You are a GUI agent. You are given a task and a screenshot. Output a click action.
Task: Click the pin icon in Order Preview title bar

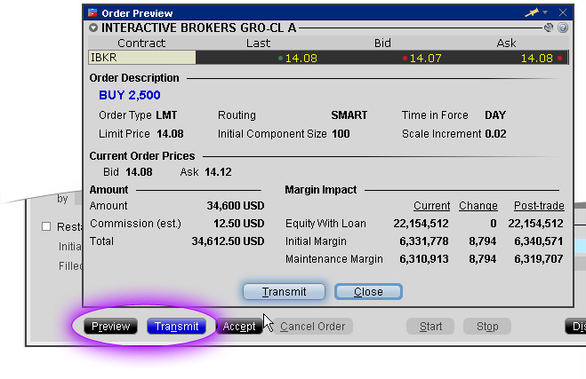(532, 12)
